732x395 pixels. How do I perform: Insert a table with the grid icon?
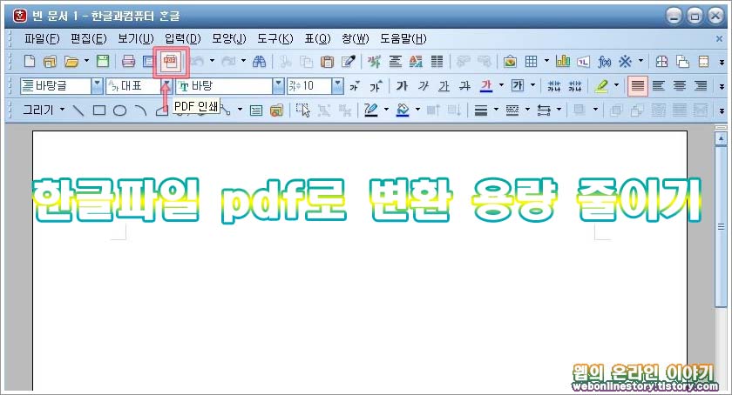click(x=531, y=61)
